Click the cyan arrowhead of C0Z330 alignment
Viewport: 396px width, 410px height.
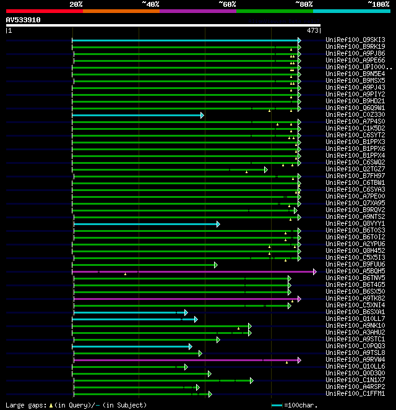click(202, 115)
